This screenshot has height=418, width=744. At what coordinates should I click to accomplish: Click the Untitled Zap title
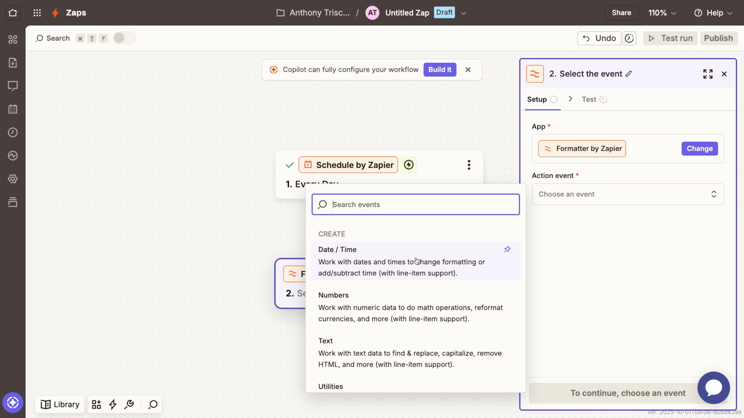tap(407, 13)
